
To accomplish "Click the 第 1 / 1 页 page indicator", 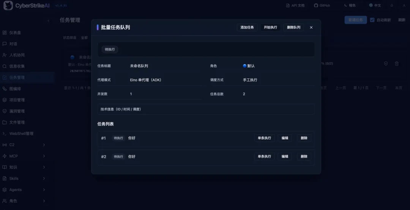I will [361, 88].
